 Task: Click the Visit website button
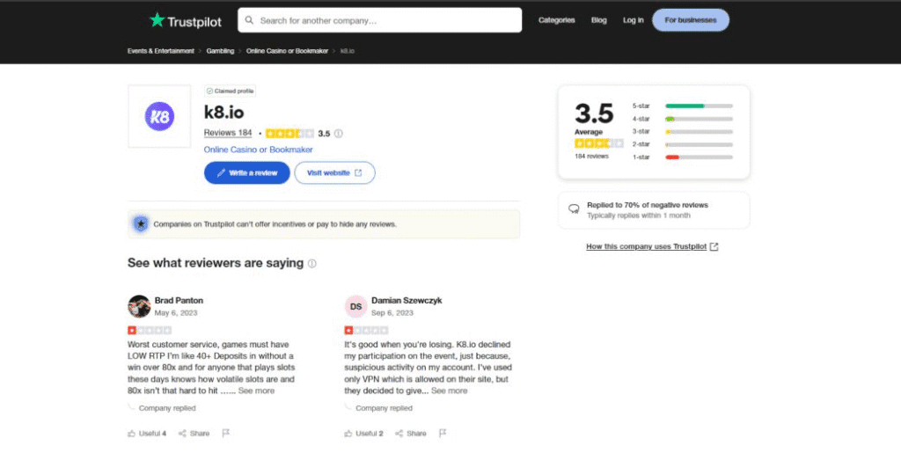(x=334, y=173)
